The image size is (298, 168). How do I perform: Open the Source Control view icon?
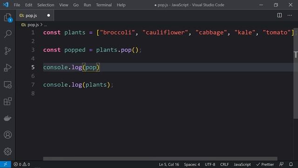click(x=8, y=51)
